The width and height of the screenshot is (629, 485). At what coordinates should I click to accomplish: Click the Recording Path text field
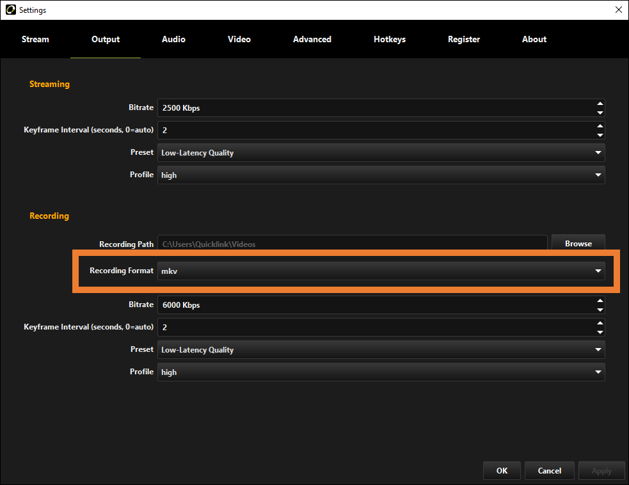[x=352, y=244]
